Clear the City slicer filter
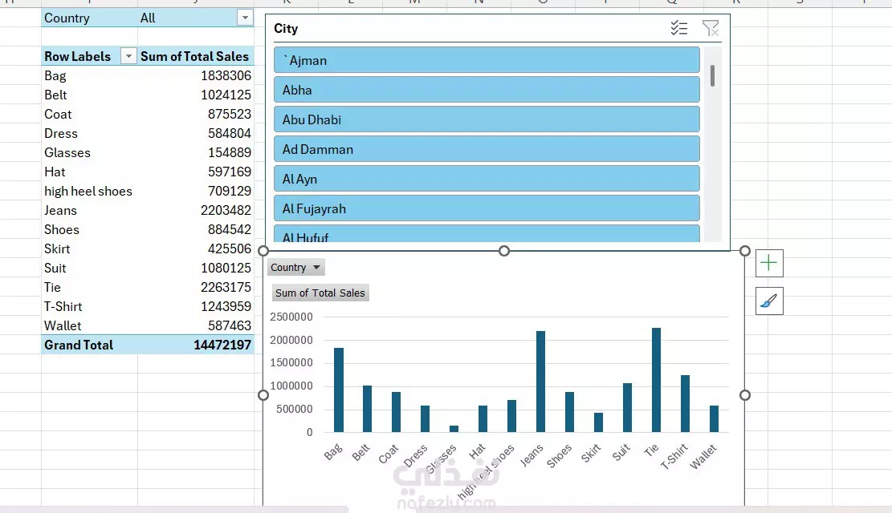The width and height of the screenshot is (892, 513). (x=711, y=28)
